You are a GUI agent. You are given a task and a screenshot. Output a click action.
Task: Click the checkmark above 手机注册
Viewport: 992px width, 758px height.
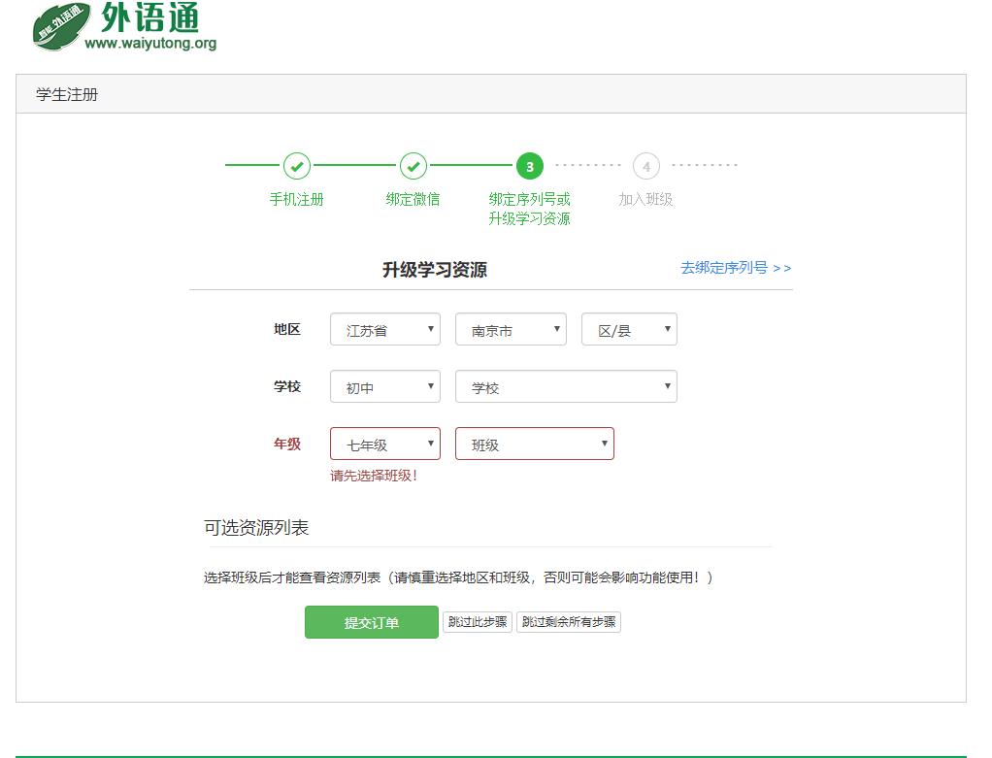coord(297,166)
